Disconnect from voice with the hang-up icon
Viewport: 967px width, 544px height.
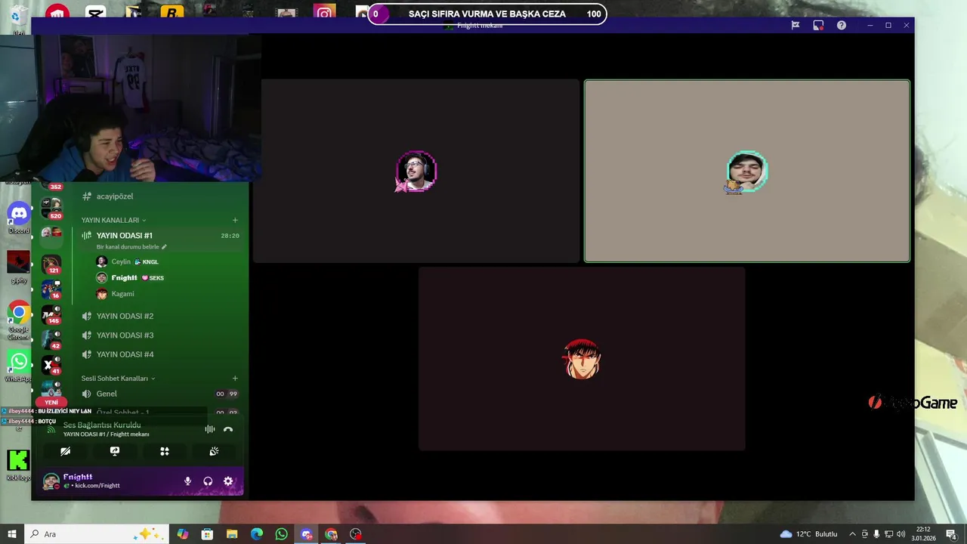228,429
